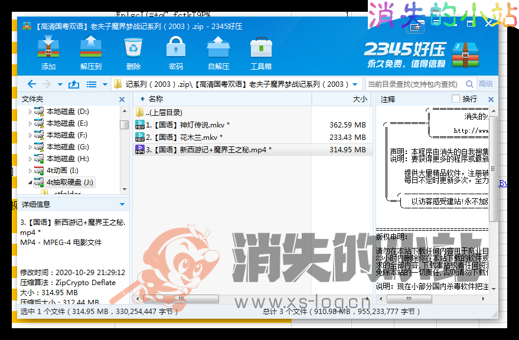This screenshot has width=519, height=340.
Task: Click comment panel scroll right arrow
Action: click(483, 299)
